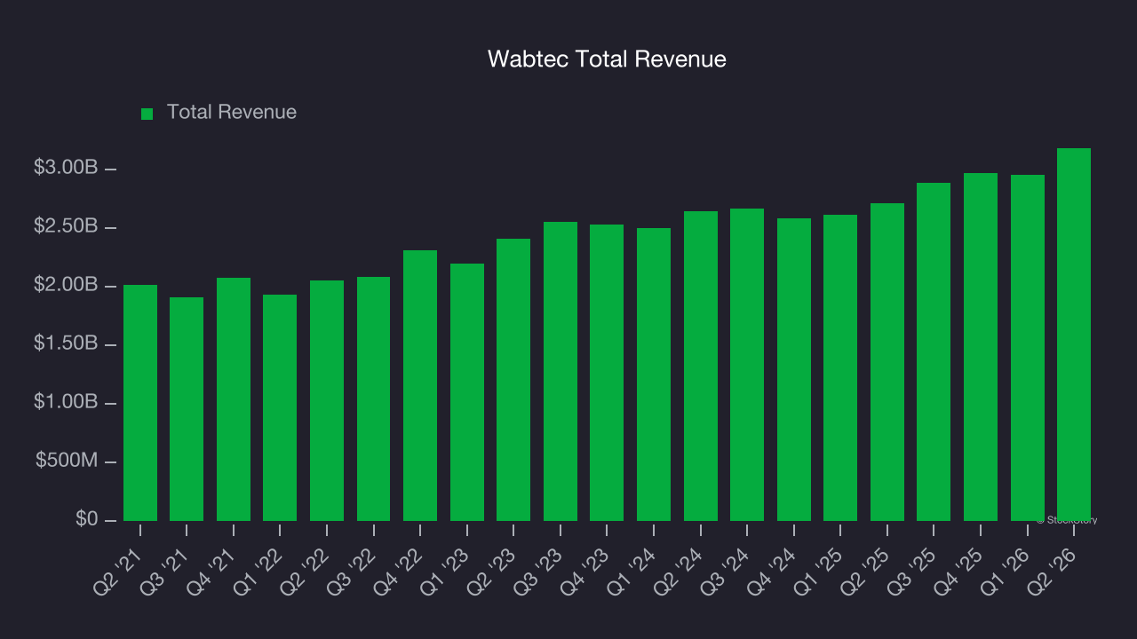Click the $0 y-axis label
Screen dimensions: 1137x639
point(86,519)
